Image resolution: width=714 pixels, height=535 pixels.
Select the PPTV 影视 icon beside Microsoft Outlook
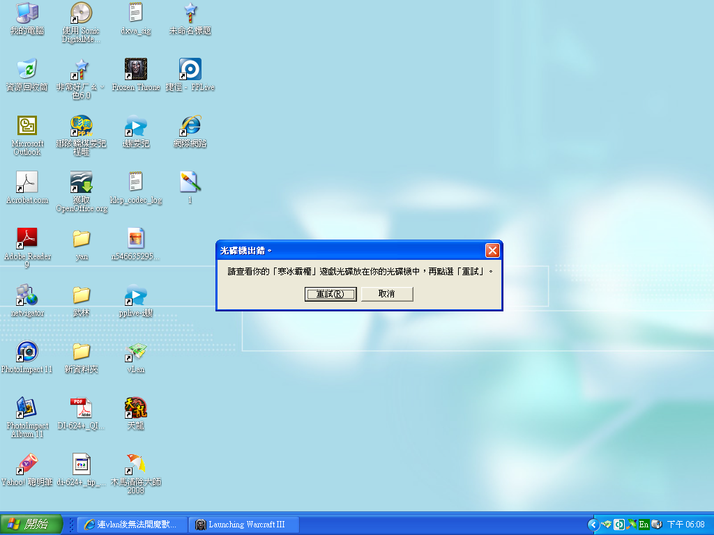(81, 126)
